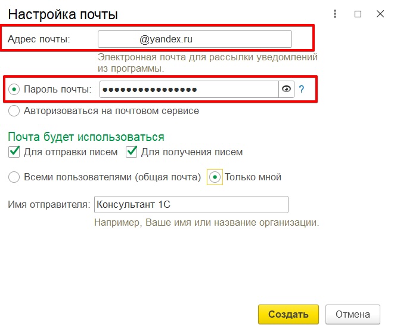This screenshot has width=394, height=332.
Task: Click the Пароль почты password field
Action: pyautogui.click(x=189, y=89)
